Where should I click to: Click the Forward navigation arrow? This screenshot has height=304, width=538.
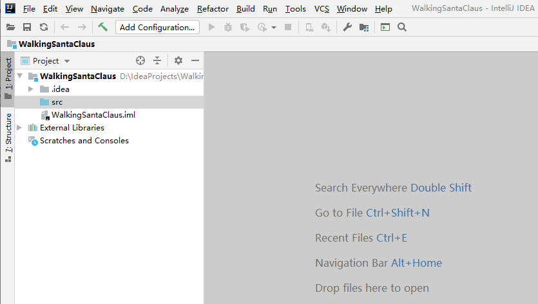pyautogui.click(x=82, y=27)
